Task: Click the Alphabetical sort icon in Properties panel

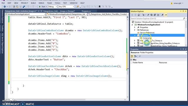Action: (x=135, y=56)
